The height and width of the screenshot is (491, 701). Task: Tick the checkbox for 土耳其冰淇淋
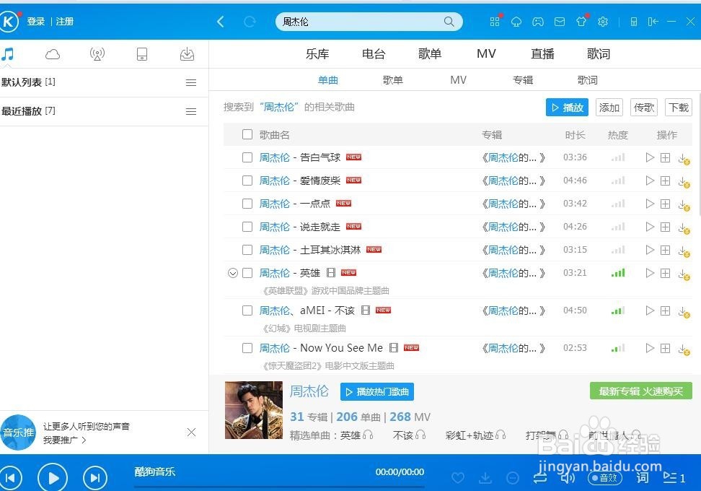[247, 251]
